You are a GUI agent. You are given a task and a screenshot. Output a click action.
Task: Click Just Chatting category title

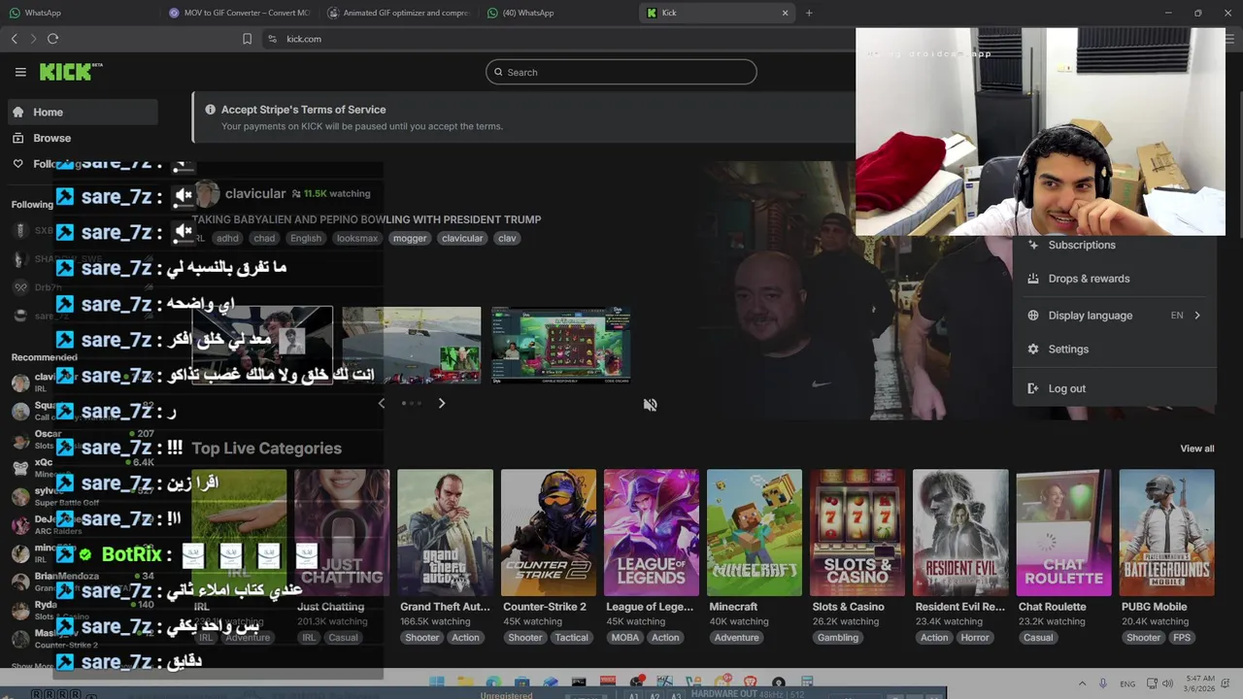pos(330,607)
